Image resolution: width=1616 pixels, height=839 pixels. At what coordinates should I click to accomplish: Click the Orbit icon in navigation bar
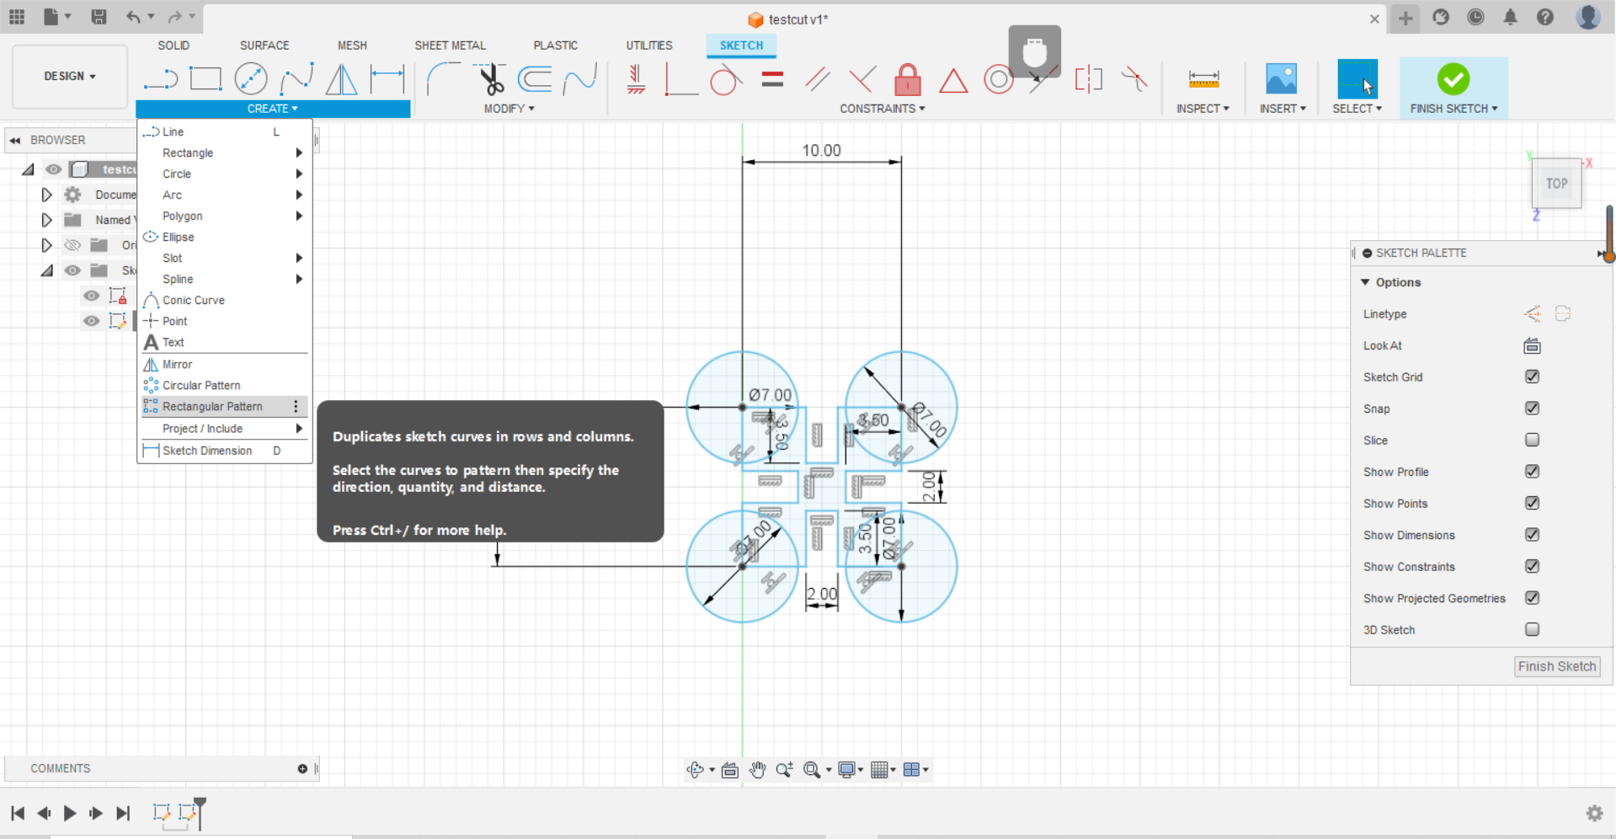click(695, 769)
